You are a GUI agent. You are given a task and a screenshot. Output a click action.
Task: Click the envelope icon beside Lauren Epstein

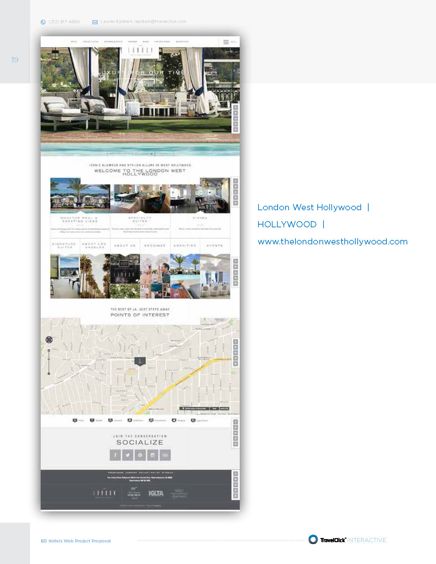point(95,22)
